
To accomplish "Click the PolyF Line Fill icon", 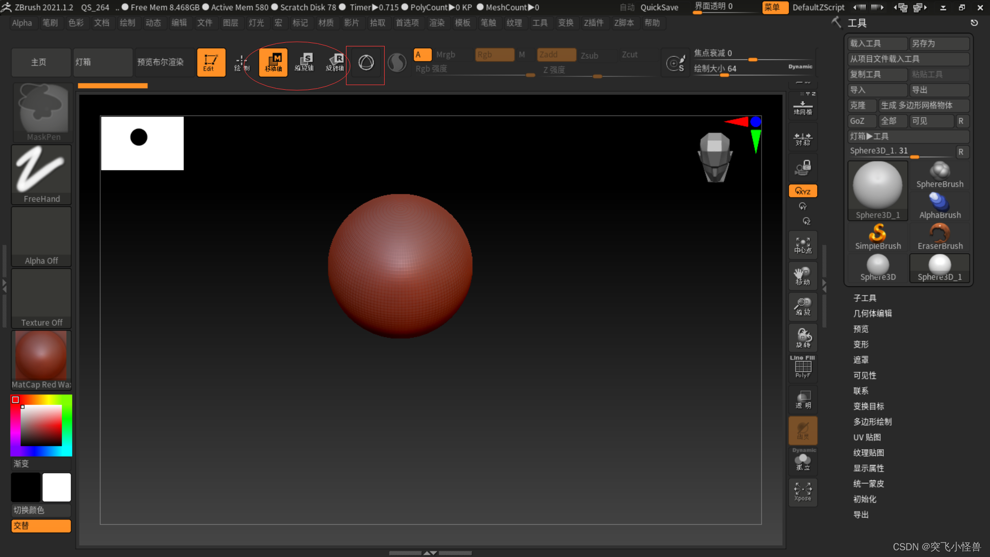I will point(803,367).
